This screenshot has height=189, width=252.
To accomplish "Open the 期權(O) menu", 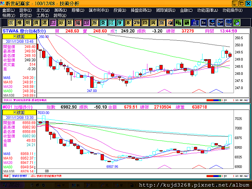I will pos(78,10).
